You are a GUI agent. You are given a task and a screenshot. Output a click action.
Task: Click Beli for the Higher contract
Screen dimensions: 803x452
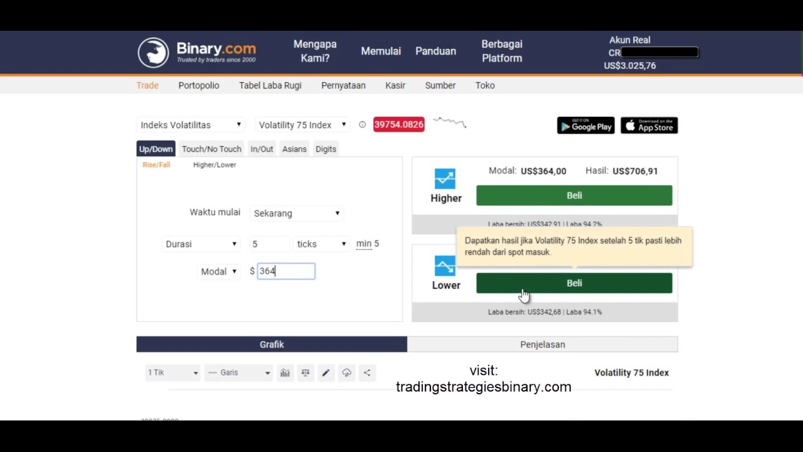point(574,195)
